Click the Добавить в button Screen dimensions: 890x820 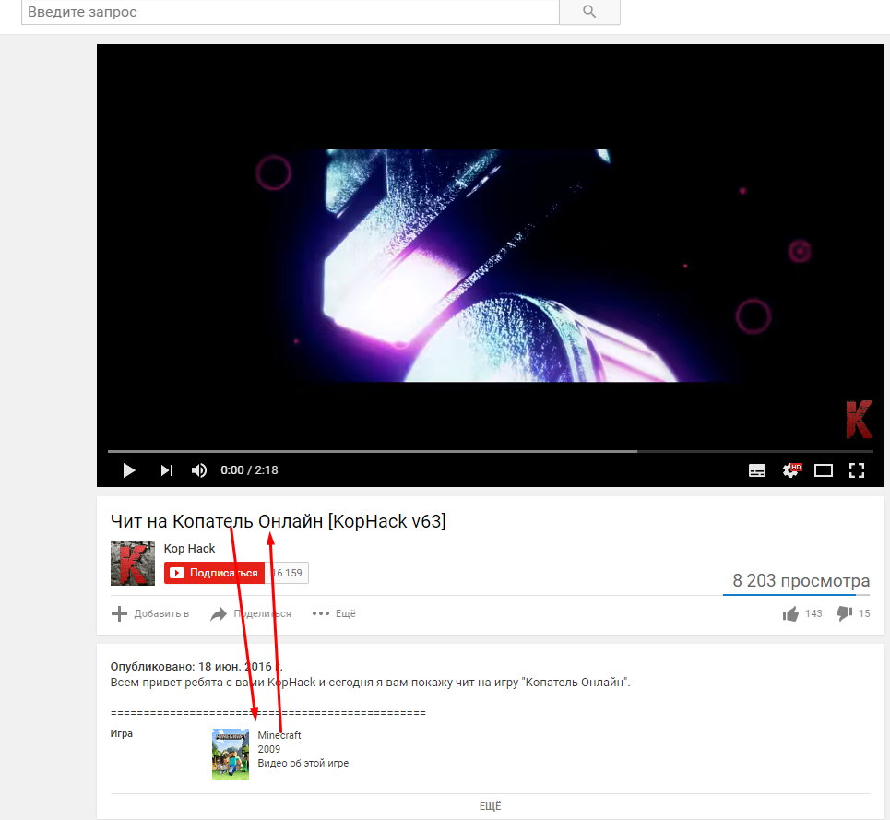(x=150, y=613)
